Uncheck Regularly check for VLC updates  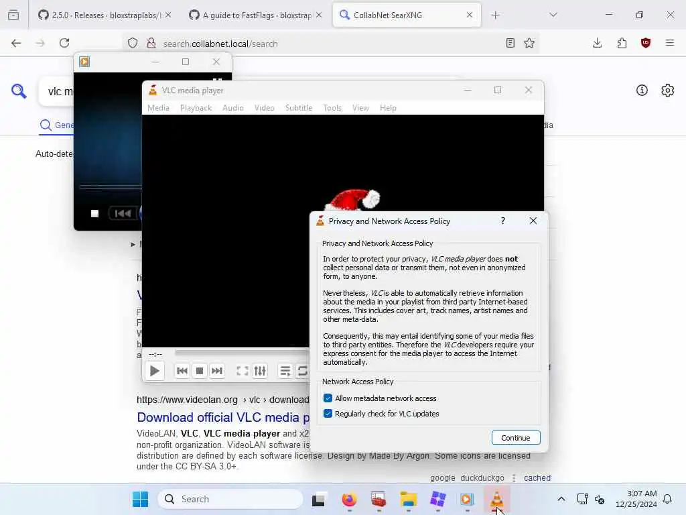point(328,413)
